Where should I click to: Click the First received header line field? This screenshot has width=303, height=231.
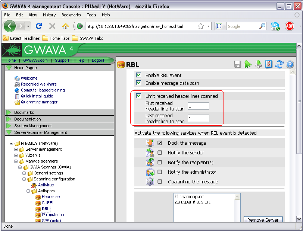[x=198, y=106]
